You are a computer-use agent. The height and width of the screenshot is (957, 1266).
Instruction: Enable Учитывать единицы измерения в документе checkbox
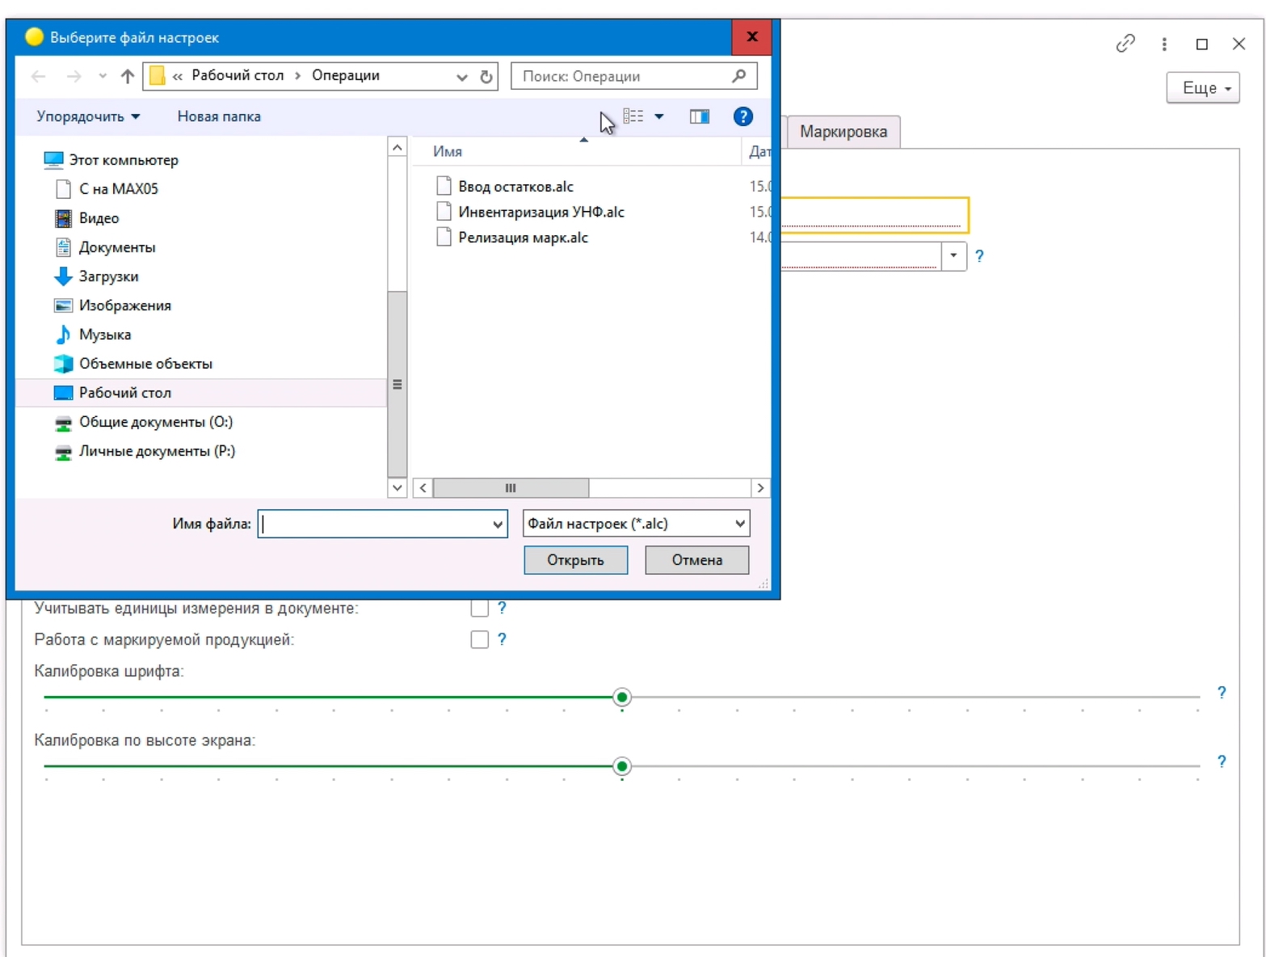click(480, 608)
